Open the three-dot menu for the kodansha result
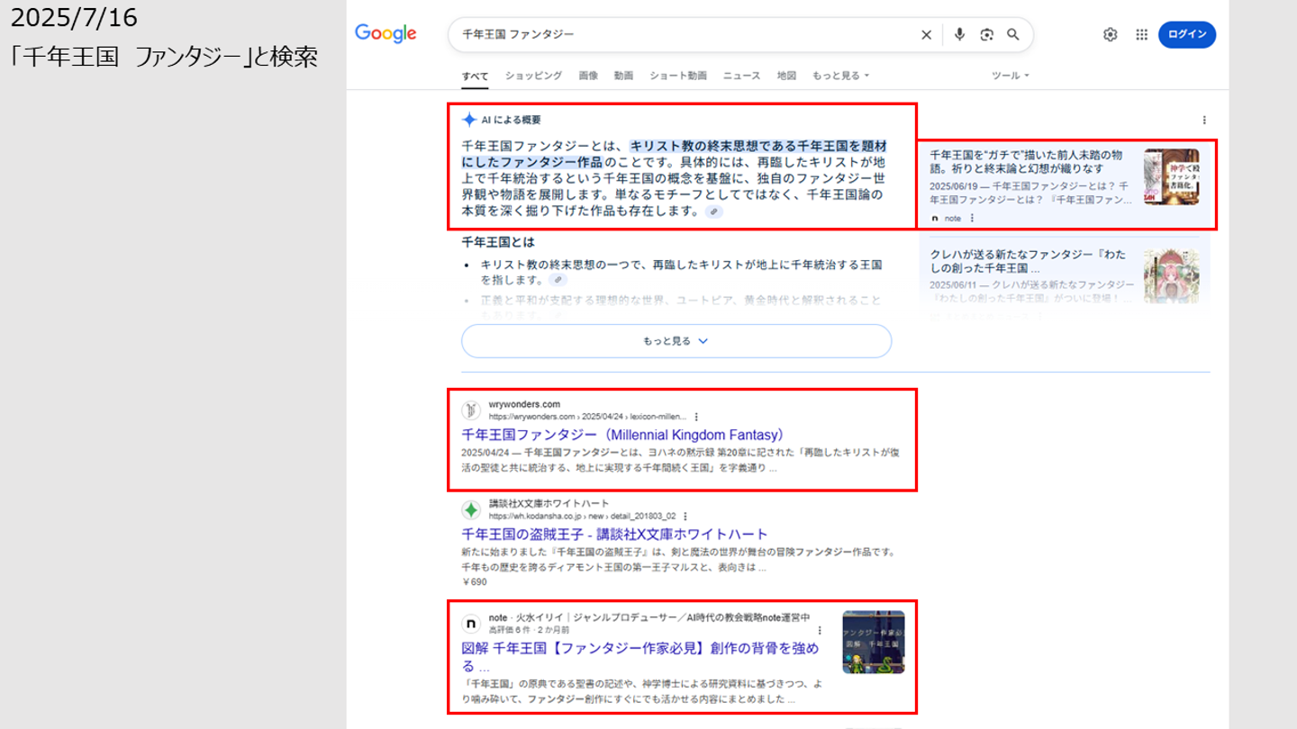The height and width of the screenshot is (729, 1297). point(685,516)
